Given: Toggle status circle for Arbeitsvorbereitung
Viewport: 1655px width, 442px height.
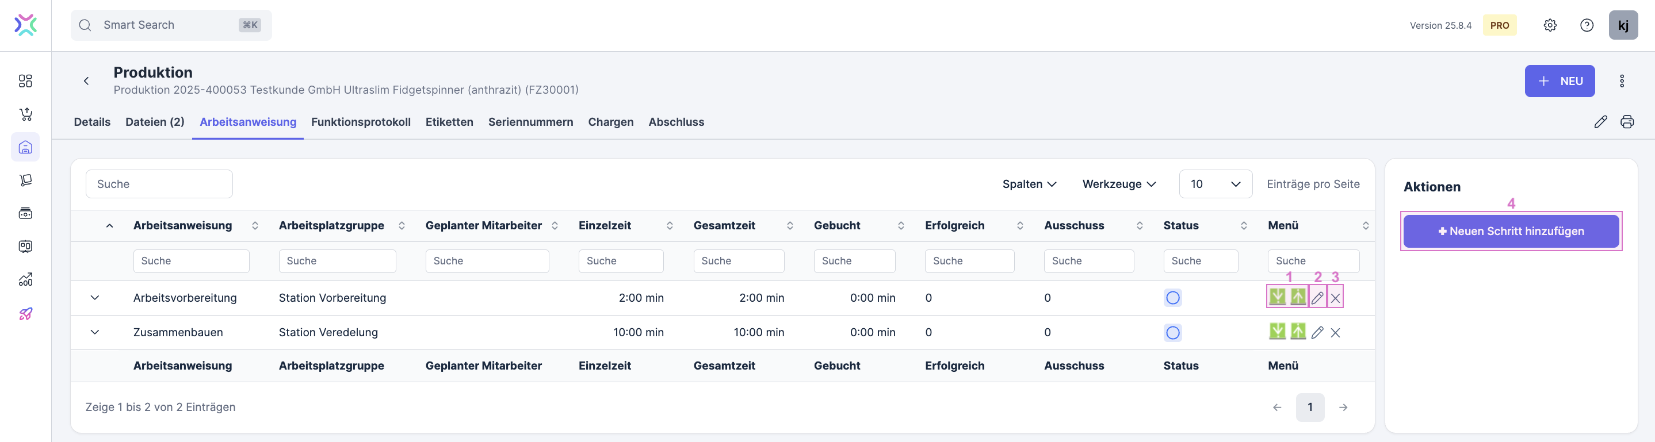Looking at the screenshot, I should click(1172, 298).
